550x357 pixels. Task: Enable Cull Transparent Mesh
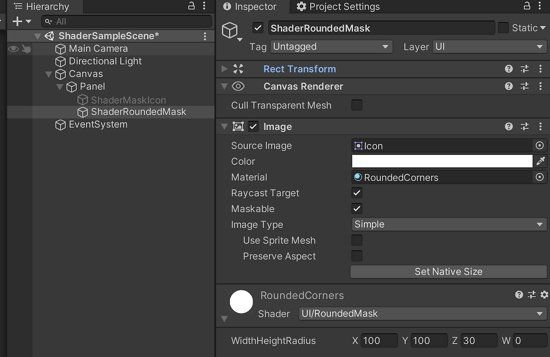pos(357,105)
